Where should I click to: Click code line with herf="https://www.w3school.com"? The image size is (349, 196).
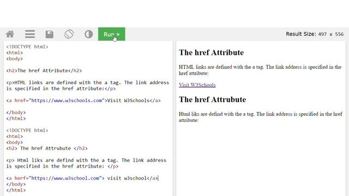click(82, 178)
